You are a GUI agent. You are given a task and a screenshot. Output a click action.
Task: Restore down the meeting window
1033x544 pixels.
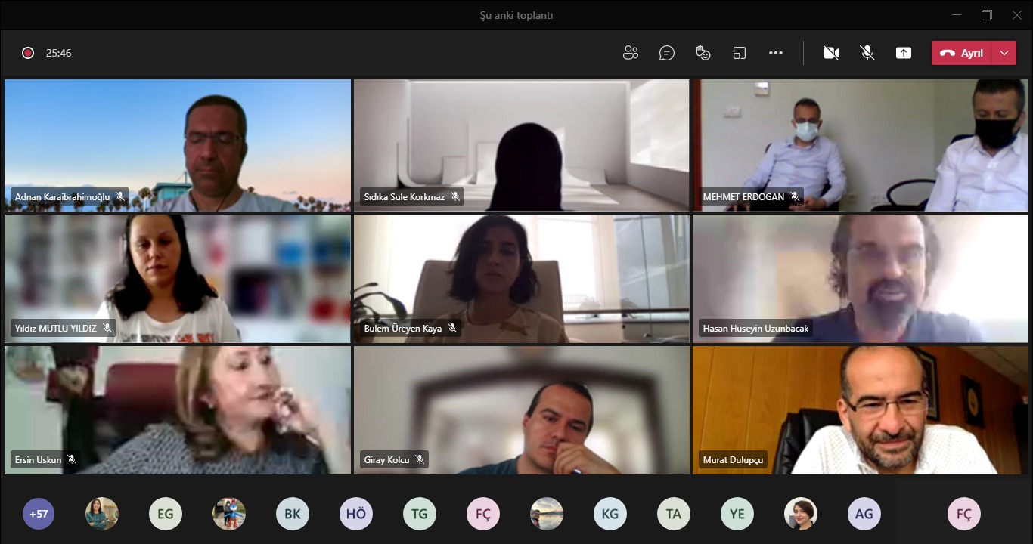(x=986, y=15)
